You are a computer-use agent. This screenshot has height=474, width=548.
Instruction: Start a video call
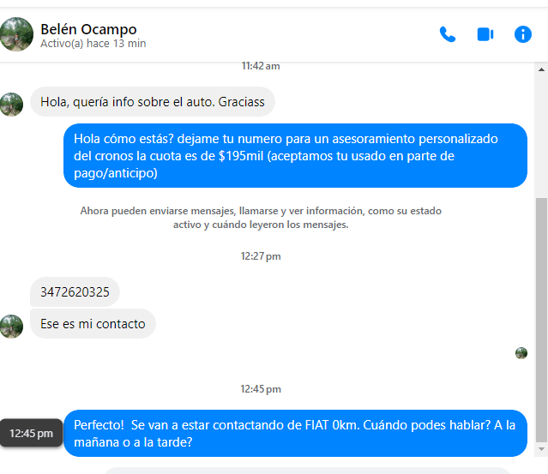tap(485, 34)
